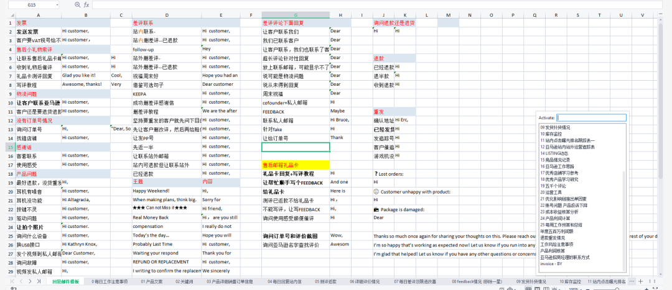Jump to the first sheet with nav arrow

pyautogui.click(x=12, y=281)
